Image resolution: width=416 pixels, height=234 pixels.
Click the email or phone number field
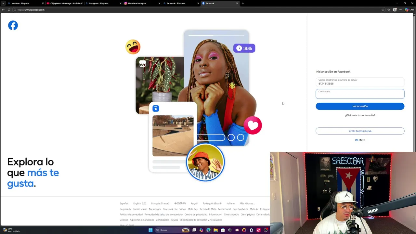point(360,82)
